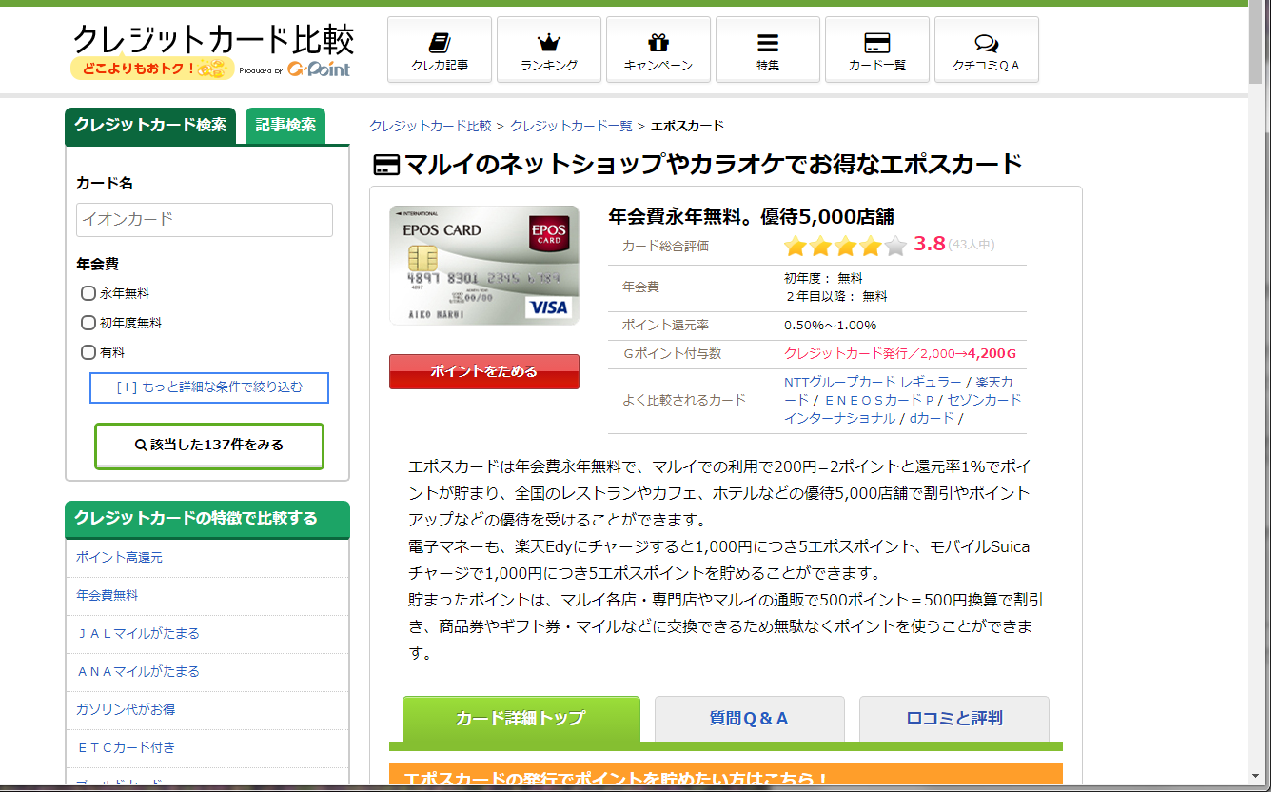
Task: Check the 初年度無料 checkbox
Action: point(88,324)
